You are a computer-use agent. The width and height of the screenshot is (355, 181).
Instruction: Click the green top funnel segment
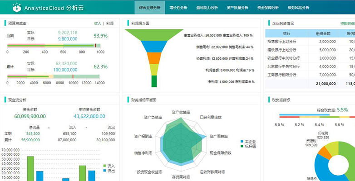coord(154,34)
